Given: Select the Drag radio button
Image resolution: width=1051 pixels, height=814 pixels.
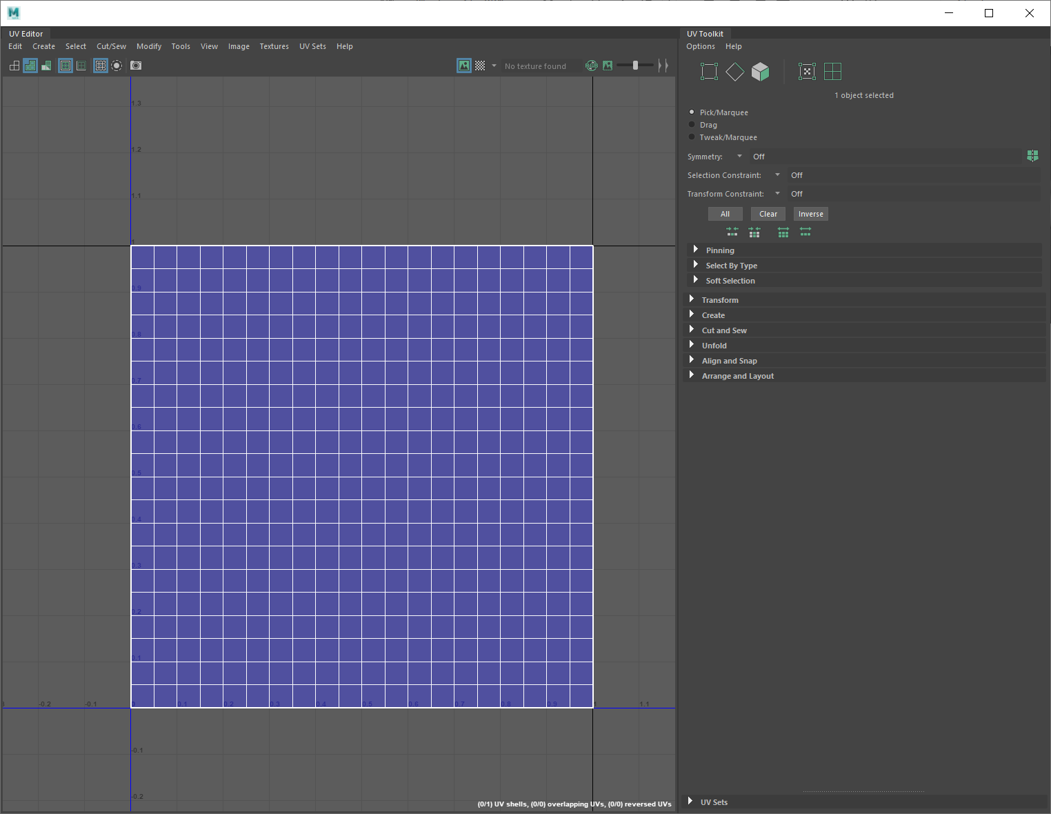Looking at the screenshot, I should click(x=692, y=125).
